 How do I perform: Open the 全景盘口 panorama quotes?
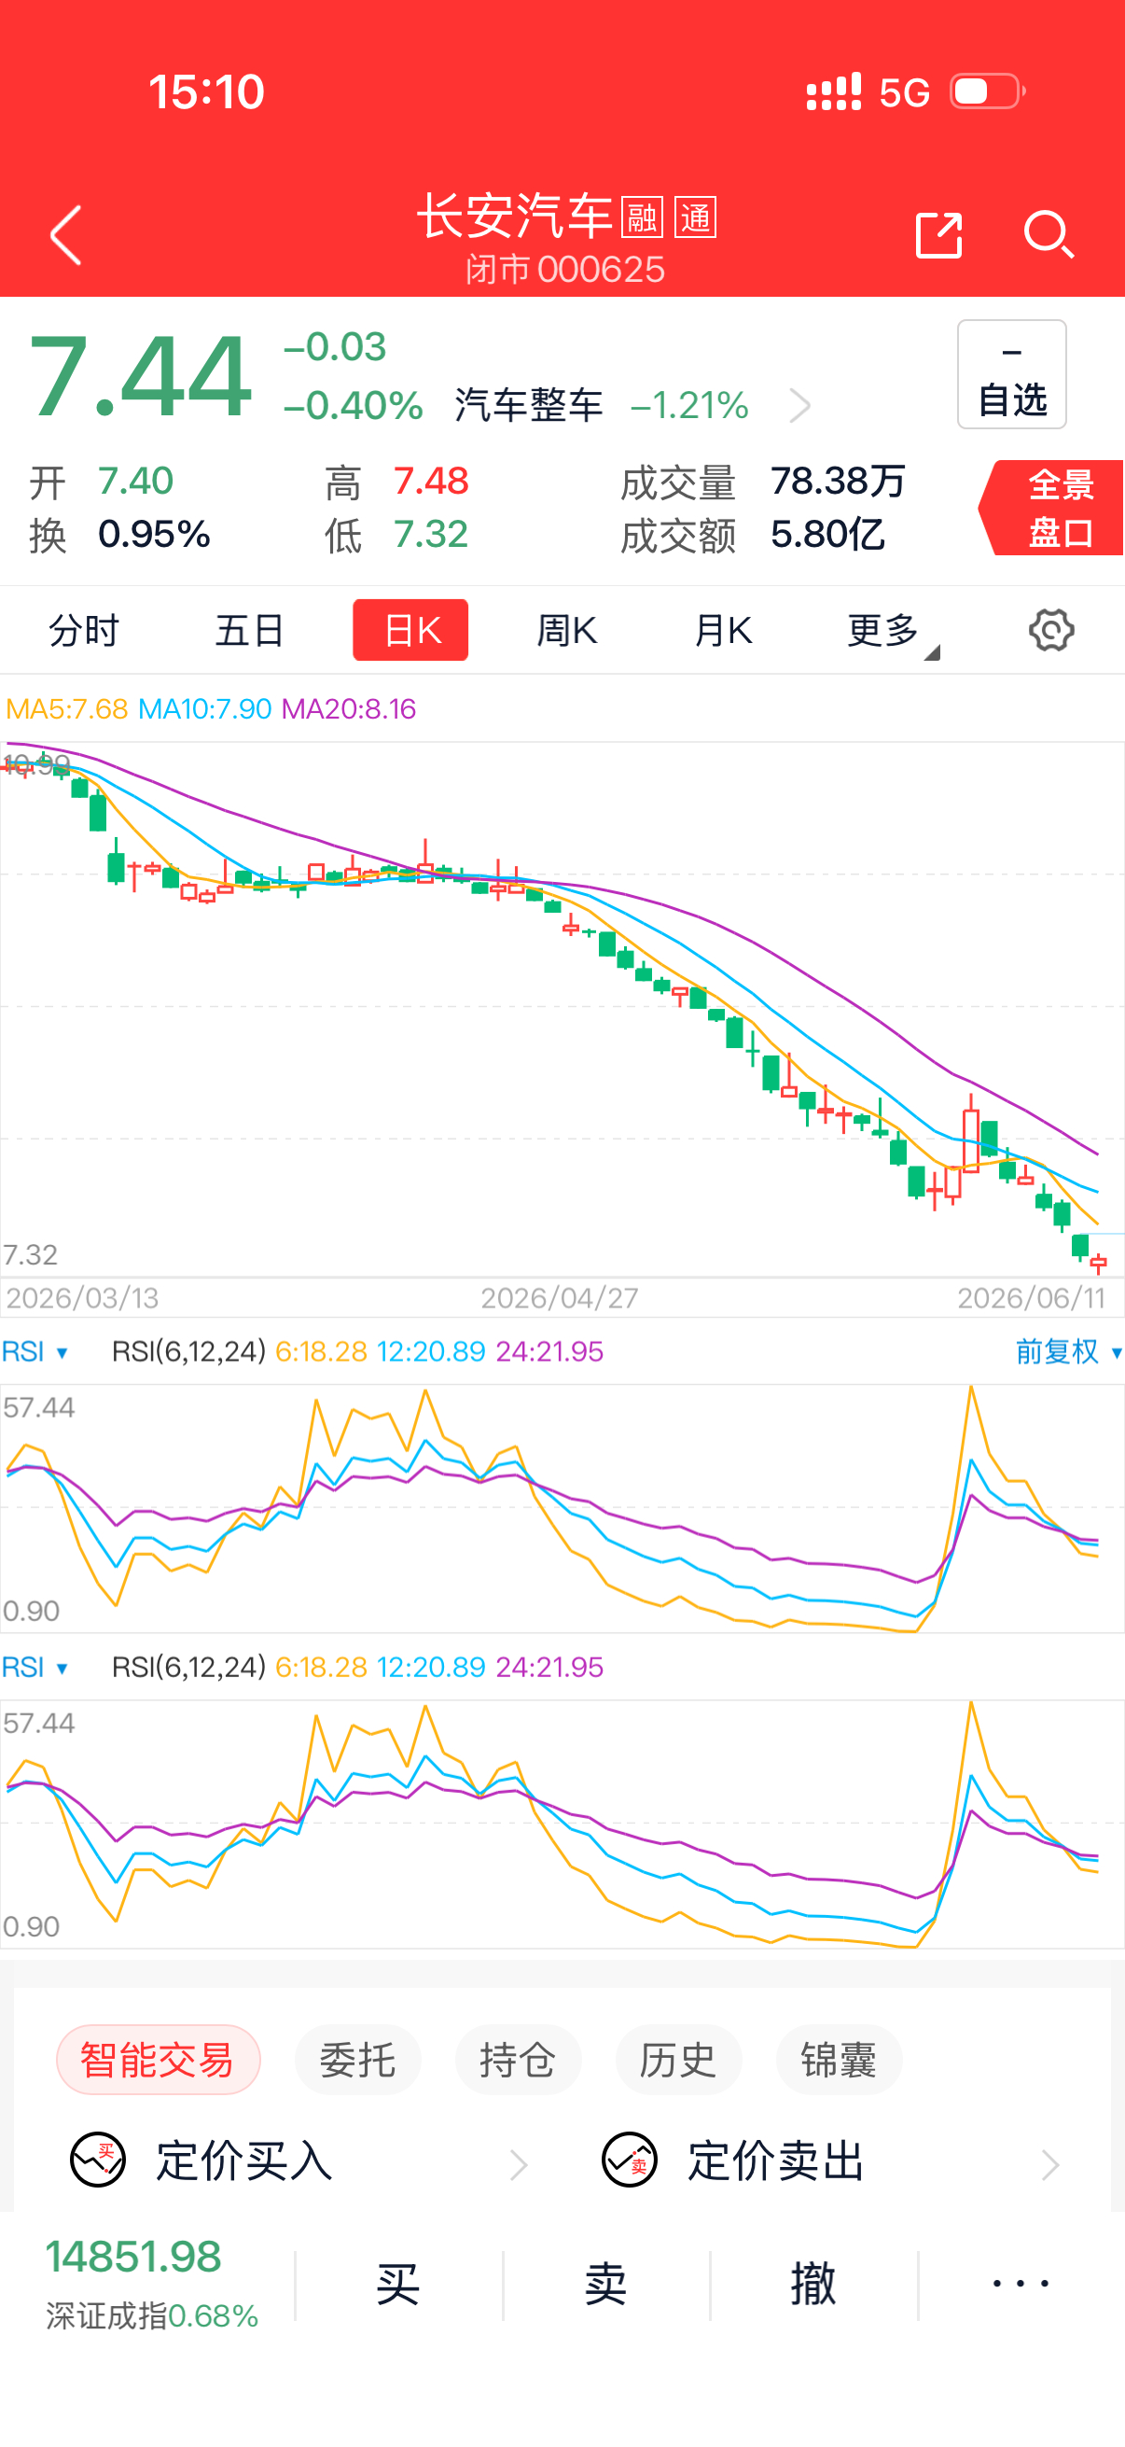point(1052,509)
